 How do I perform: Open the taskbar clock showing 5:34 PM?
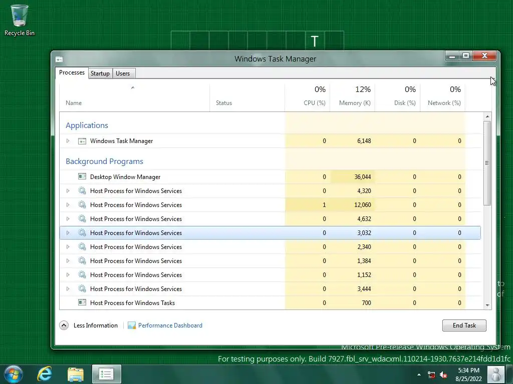click(x=468, y=374)
